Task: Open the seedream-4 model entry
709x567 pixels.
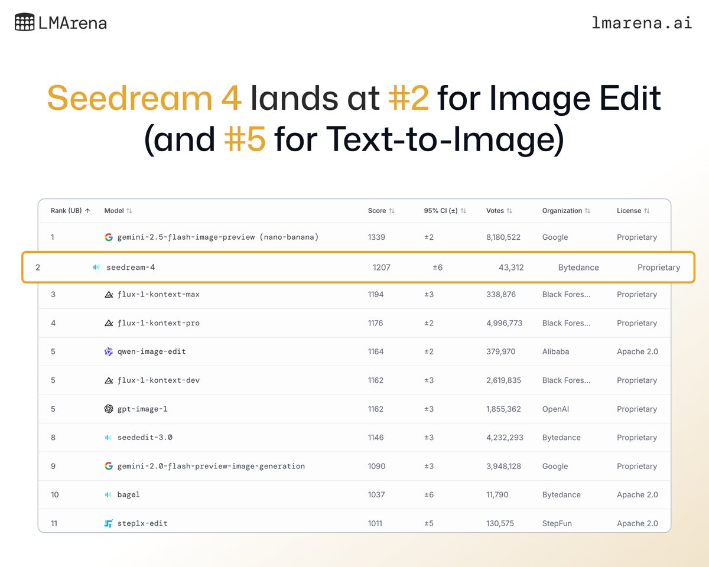Action: point(131,268)
